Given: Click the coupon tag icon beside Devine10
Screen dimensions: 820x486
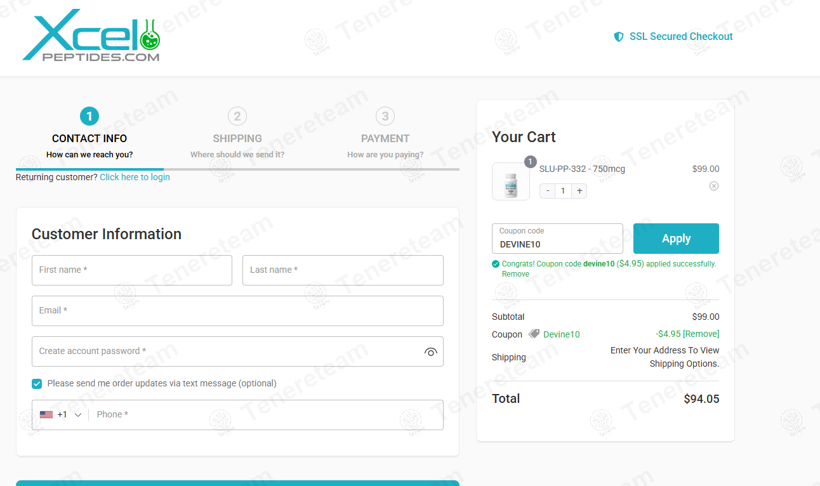Looking at the screenshot, I should coord(534,334).
